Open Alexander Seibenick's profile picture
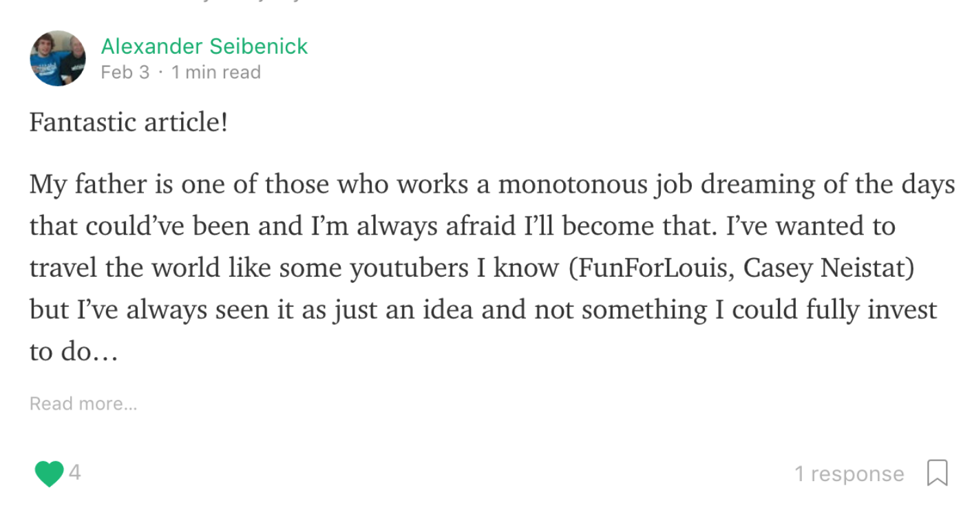The width and height of the screenshot is (972, 508). [x=58, y=59]
